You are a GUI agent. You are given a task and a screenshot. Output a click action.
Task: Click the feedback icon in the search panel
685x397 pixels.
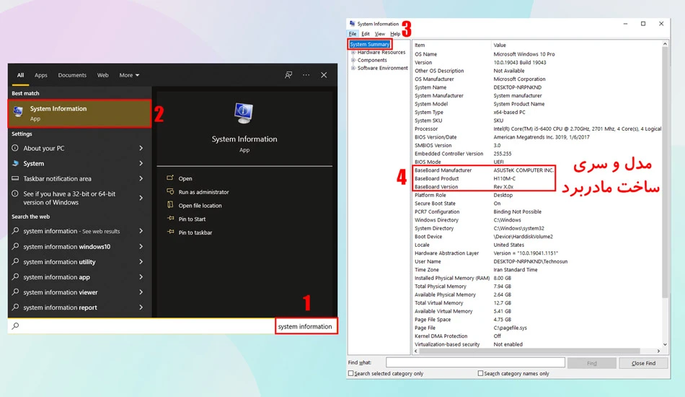[x=288, y=75]
